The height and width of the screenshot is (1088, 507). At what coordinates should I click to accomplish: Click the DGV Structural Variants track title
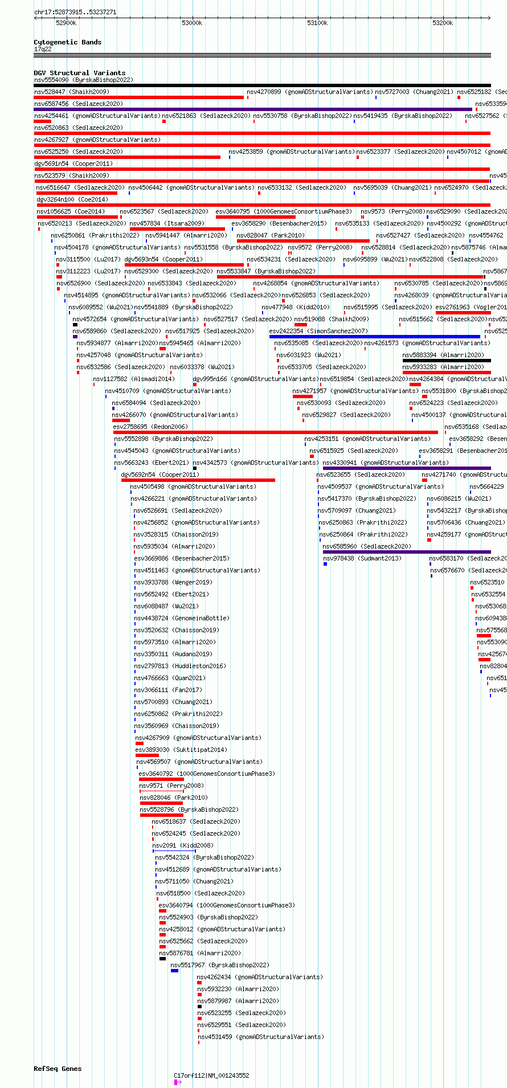point(79,73)
